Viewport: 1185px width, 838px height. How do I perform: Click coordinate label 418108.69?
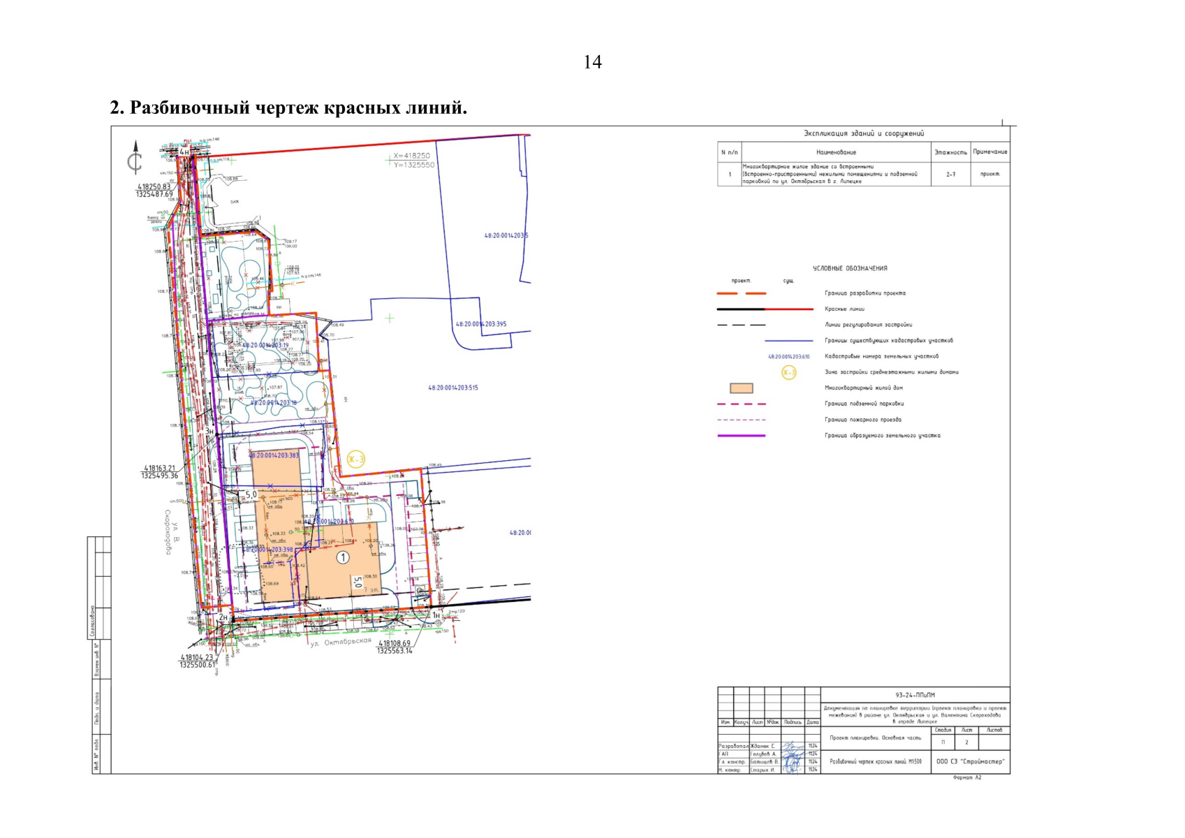point(395,643)
